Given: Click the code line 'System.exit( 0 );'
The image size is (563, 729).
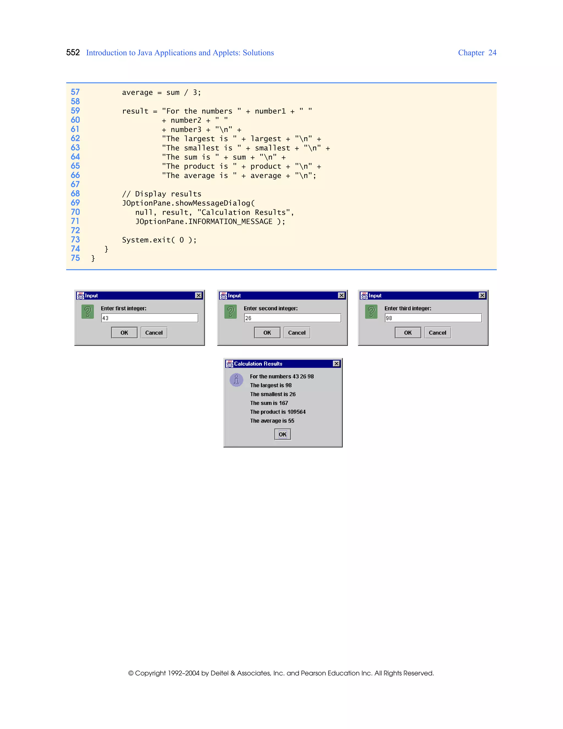Looking at the screenshot, I should click(x=159, y=240).
